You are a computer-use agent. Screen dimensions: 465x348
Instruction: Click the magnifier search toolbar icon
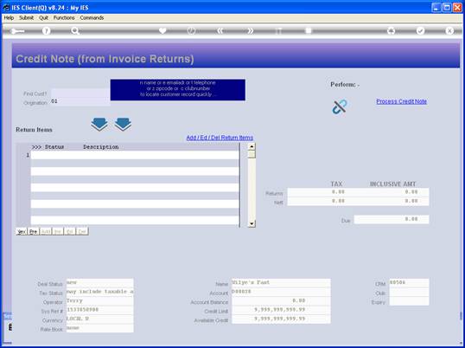pos(75,31)
